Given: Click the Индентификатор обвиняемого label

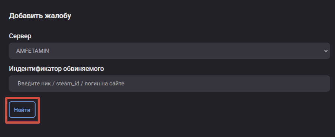Looking at the screenshot, I should [56, 69].
